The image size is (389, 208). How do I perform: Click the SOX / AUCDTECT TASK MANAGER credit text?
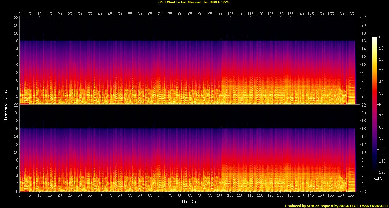(336, 206)
